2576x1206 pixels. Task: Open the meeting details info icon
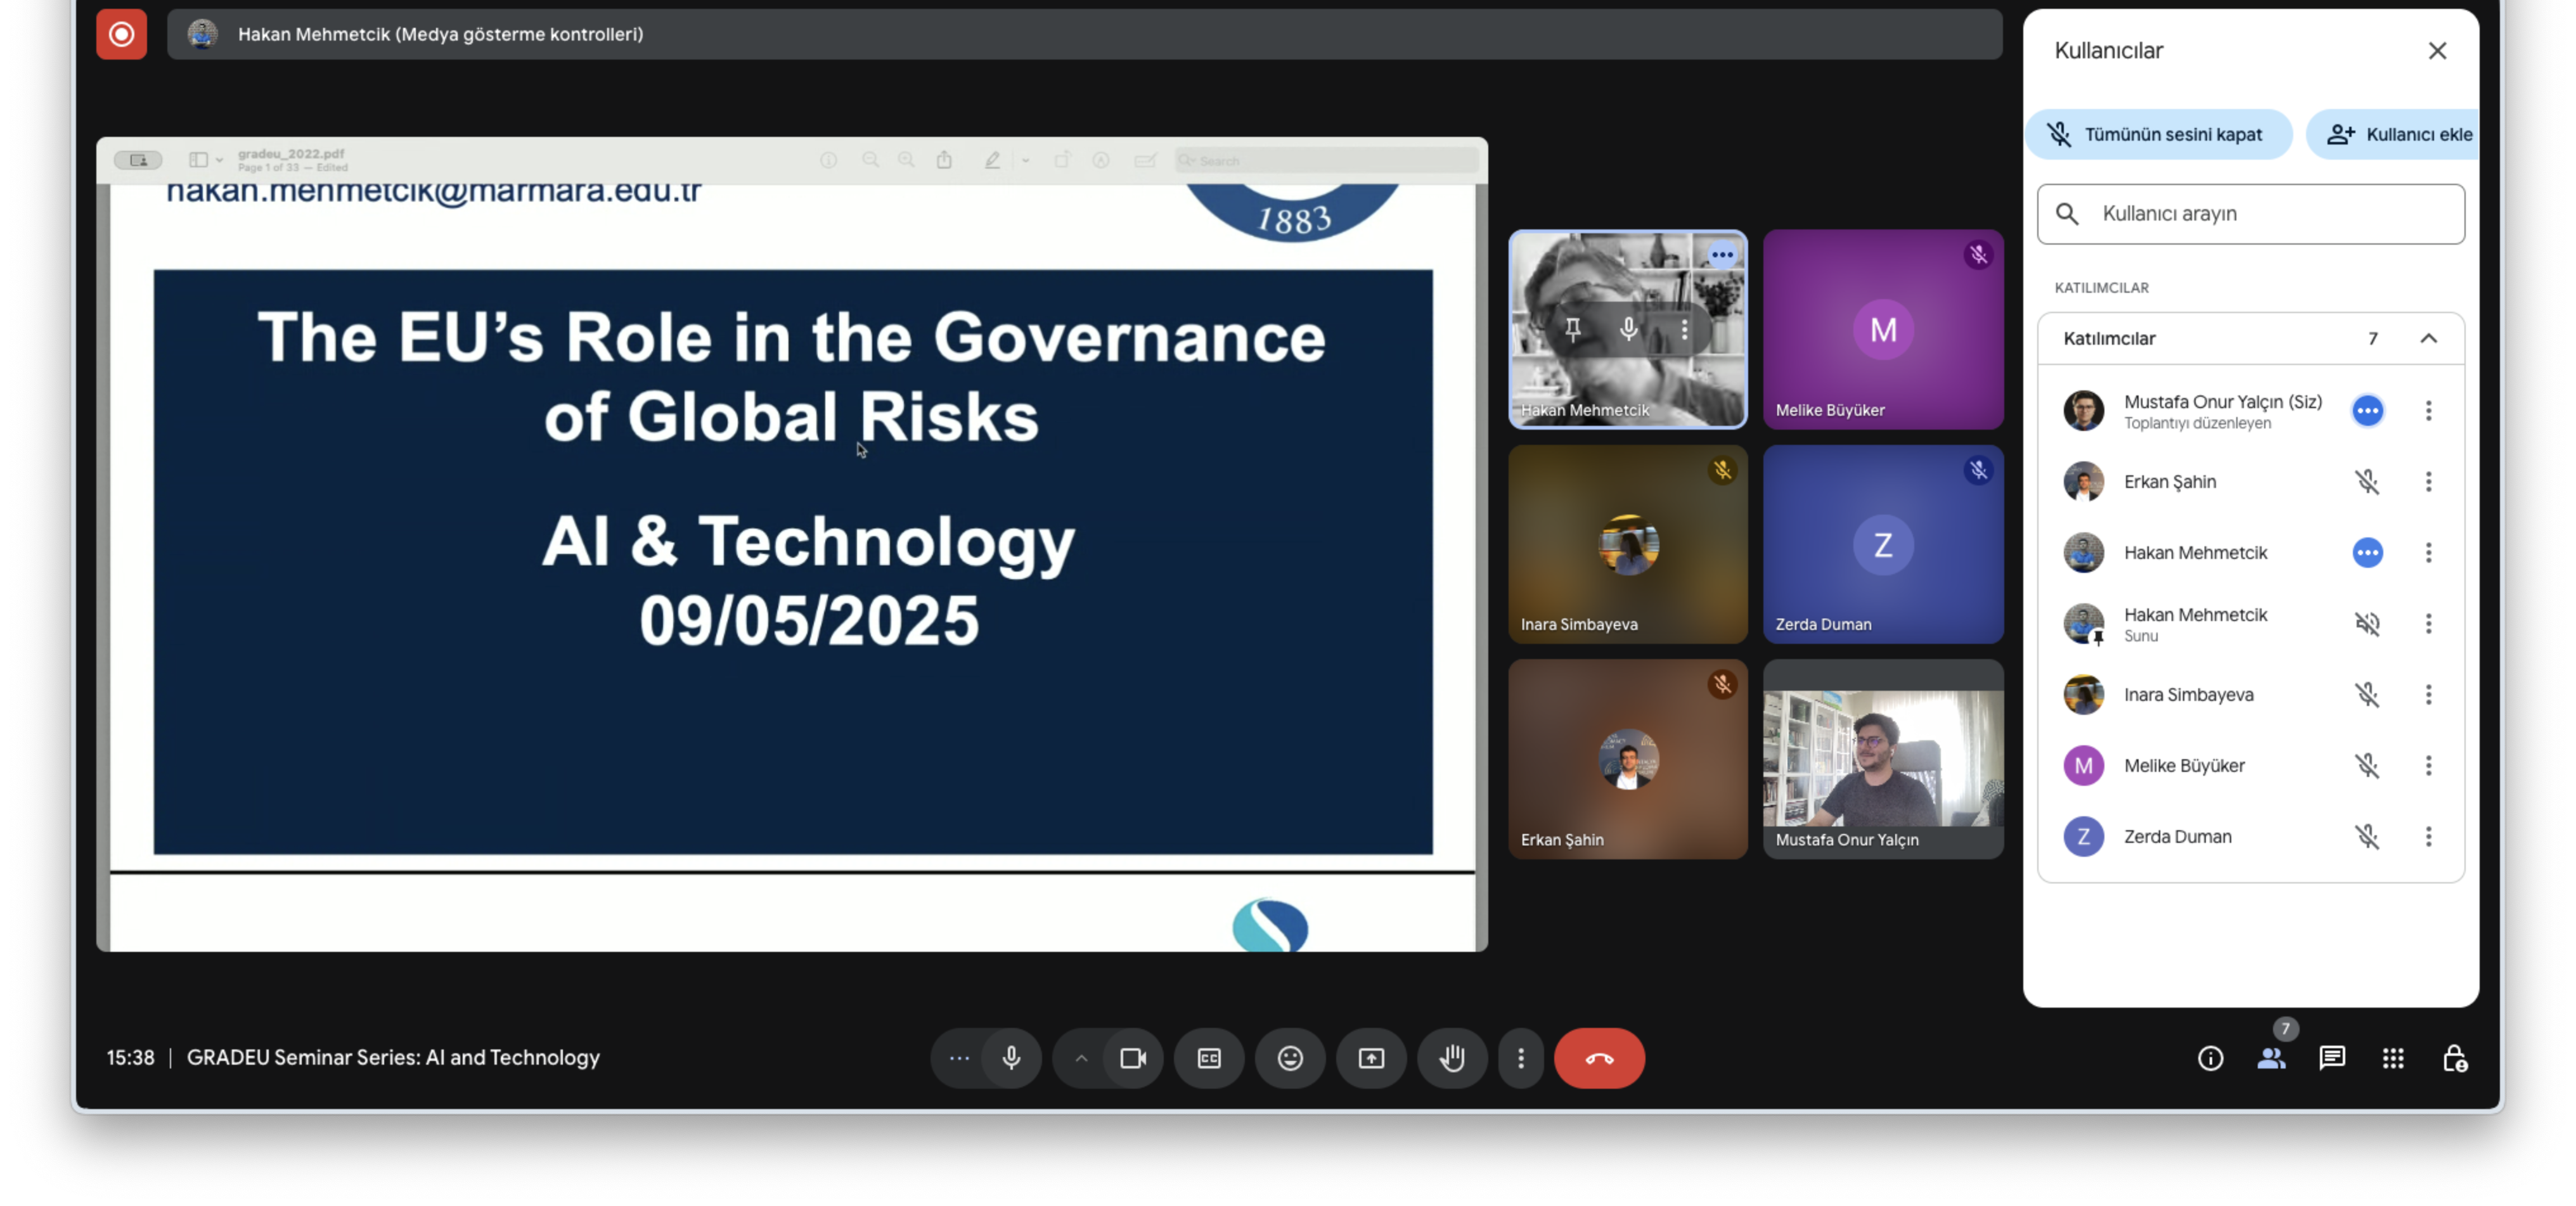click(x=2210, y=1058)
